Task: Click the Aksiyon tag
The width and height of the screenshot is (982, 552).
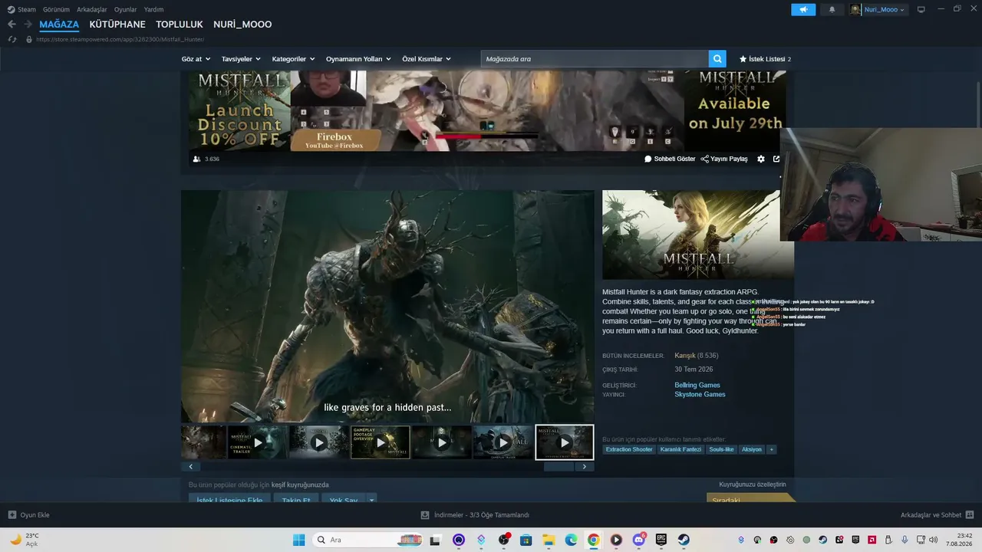Action: (x=752, y=449)
